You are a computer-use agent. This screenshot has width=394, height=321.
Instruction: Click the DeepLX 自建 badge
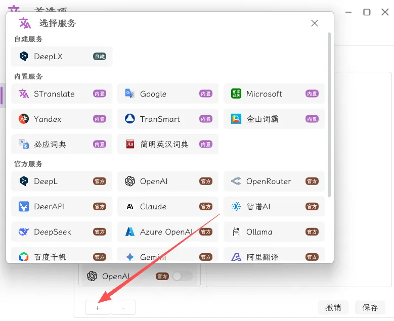click(x=100, y=56)
